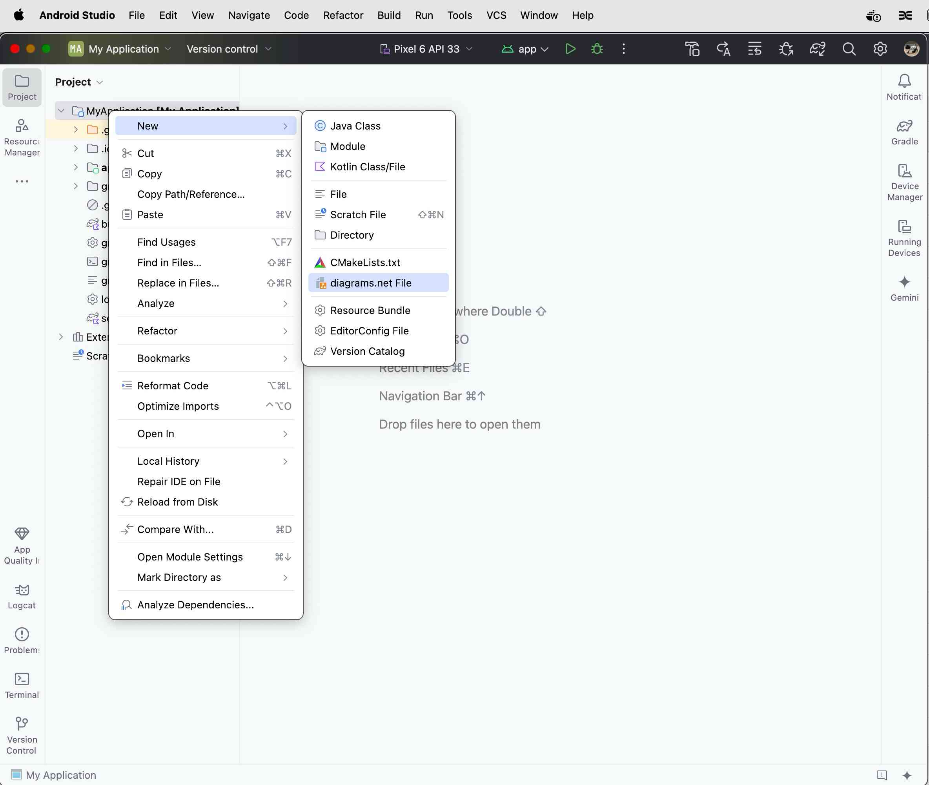Open the Logcat tool window
The image size is (929, 785).
click(x=22, y=596)
